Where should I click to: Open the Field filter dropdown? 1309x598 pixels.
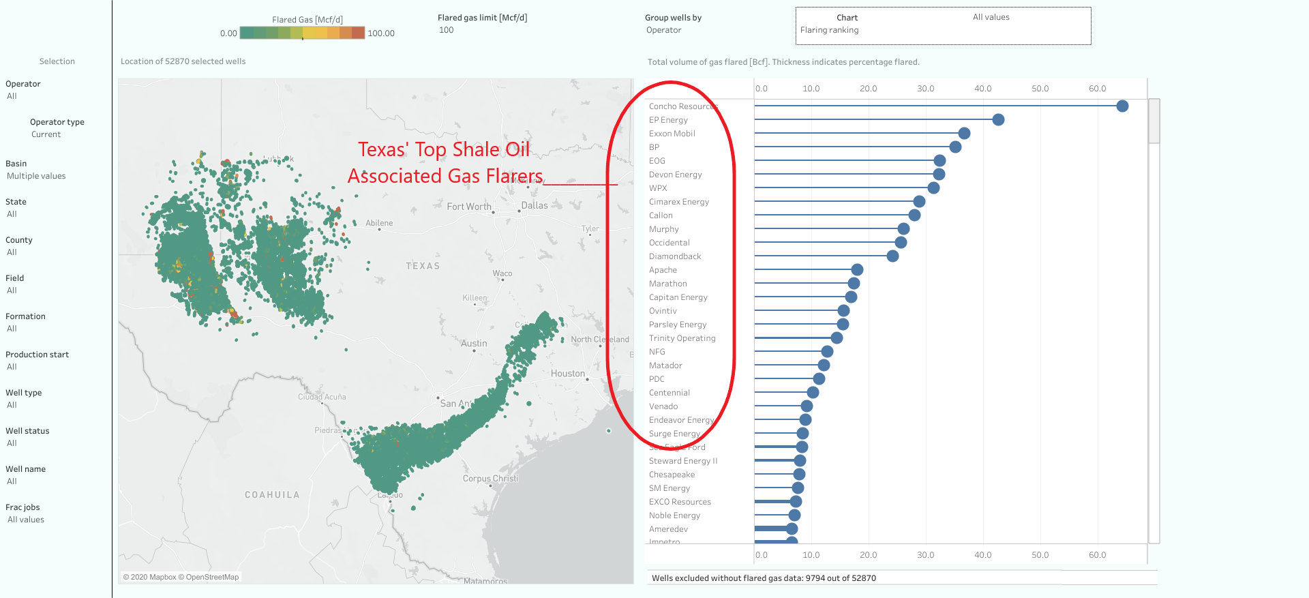[12, 290]
